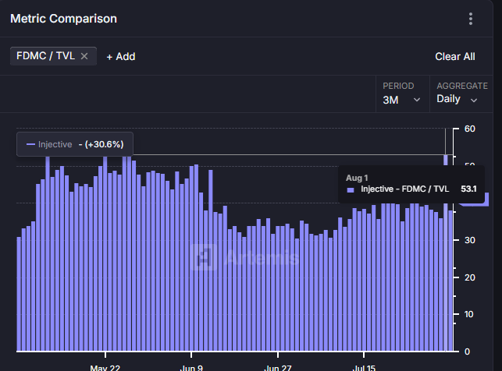This screenshot has width=502, height=371.
Task: Add another metric with + Add
Action: pyautogui.click(x=121, y=57)
